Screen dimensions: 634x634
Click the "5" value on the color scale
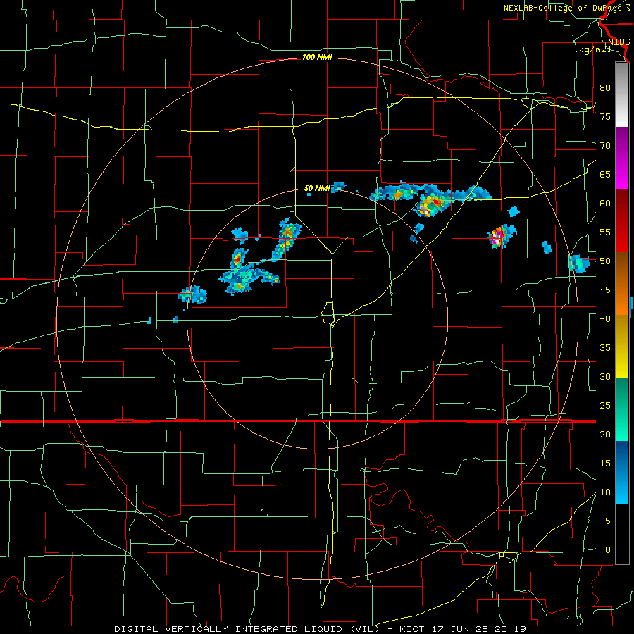pyautogui.click(x=608, y=521)
